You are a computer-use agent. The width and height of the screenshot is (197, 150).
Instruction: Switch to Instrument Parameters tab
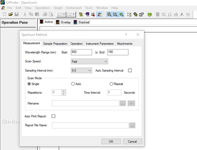(100, 44)
